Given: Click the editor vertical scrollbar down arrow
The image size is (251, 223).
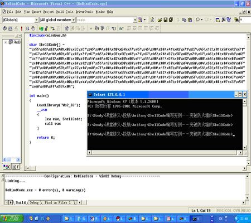Looking at the screenshot, I should pos(248,163).
